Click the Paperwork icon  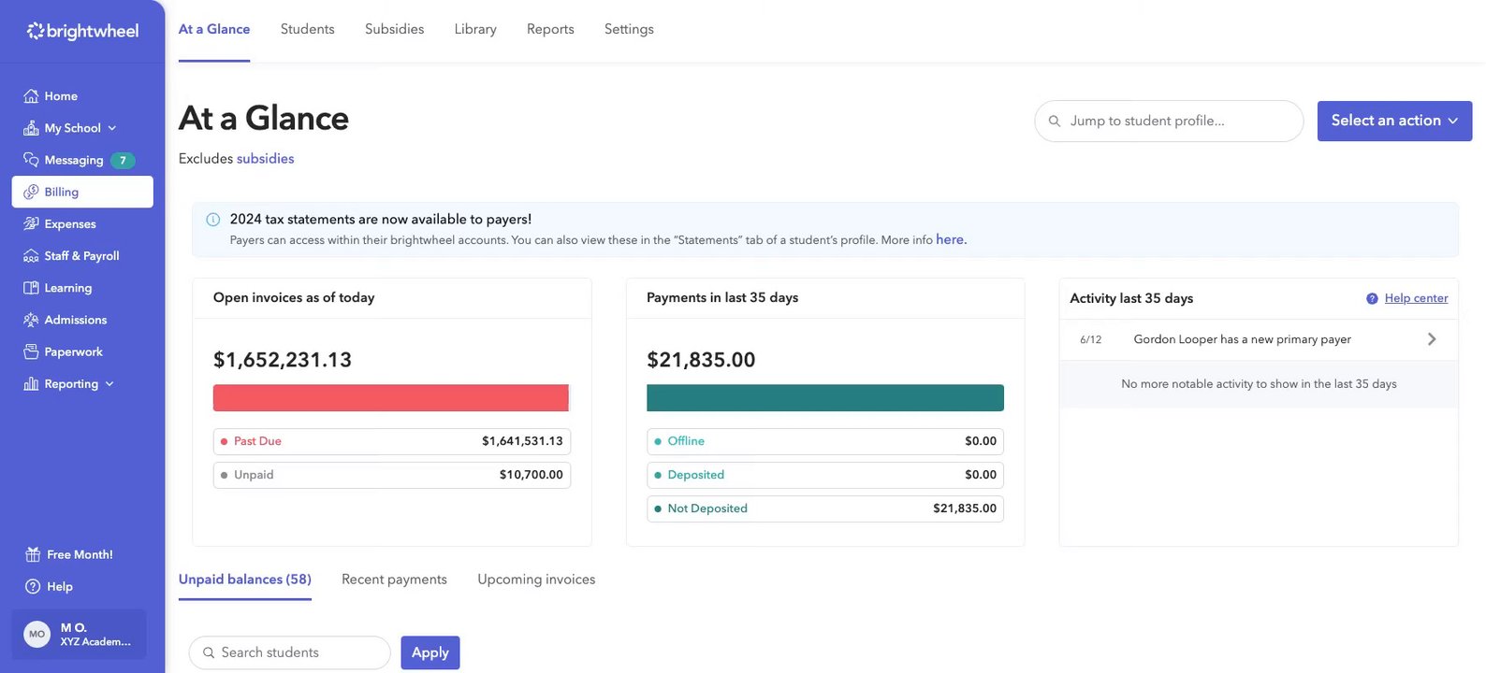coord(31,352)
